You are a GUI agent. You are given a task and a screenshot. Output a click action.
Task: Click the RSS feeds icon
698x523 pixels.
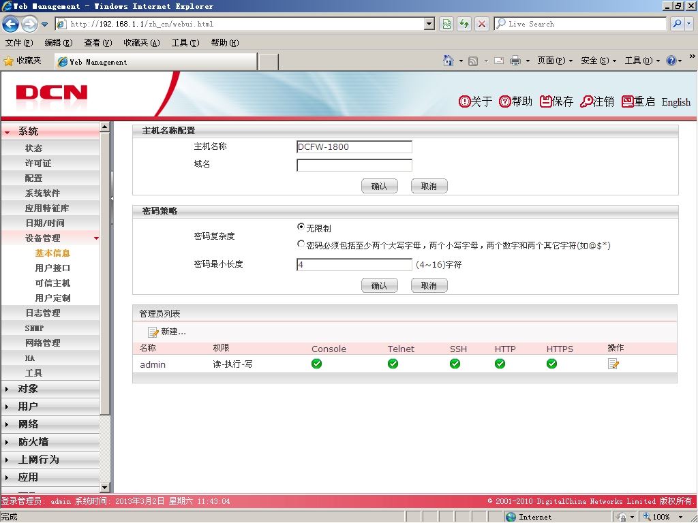[473, 61]
